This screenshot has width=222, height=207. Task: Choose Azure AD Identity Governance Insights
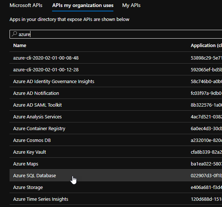click(x=116, y=81)
